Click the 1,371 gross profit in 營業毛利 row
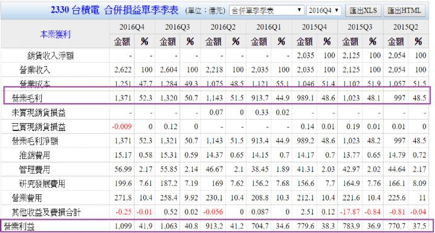Viewport: 435px width, 233px height. (x=123, y=98)
